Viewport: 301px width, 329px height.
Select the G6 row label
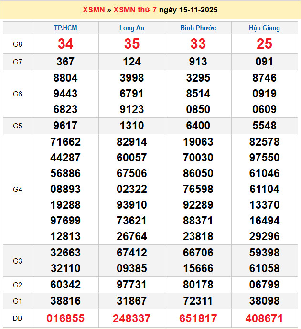[18, 94]
